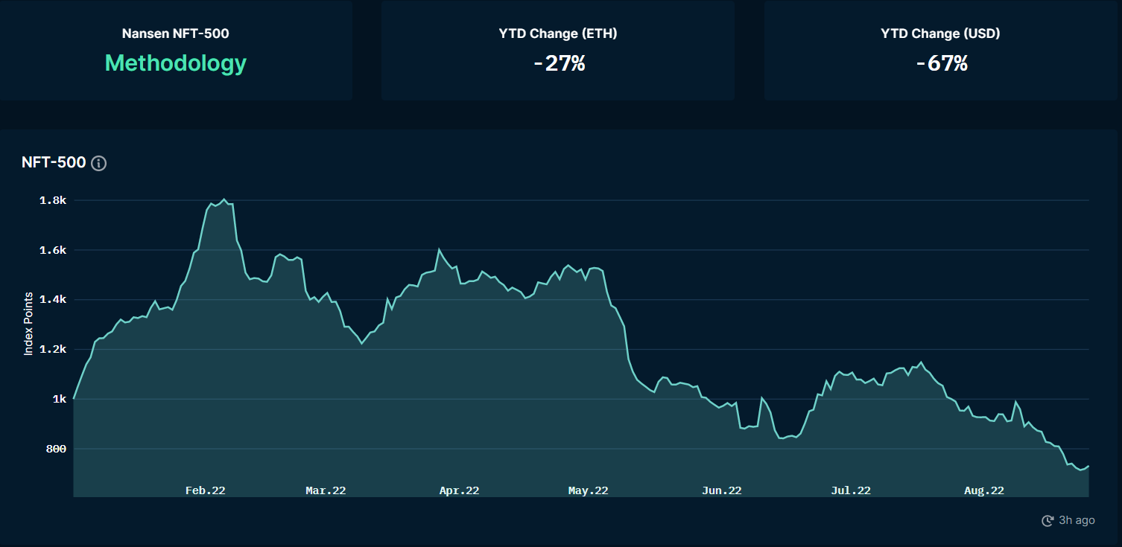1122x547 pixels.
Task: Click the May.22 date marker
Action: coord(588,490)
